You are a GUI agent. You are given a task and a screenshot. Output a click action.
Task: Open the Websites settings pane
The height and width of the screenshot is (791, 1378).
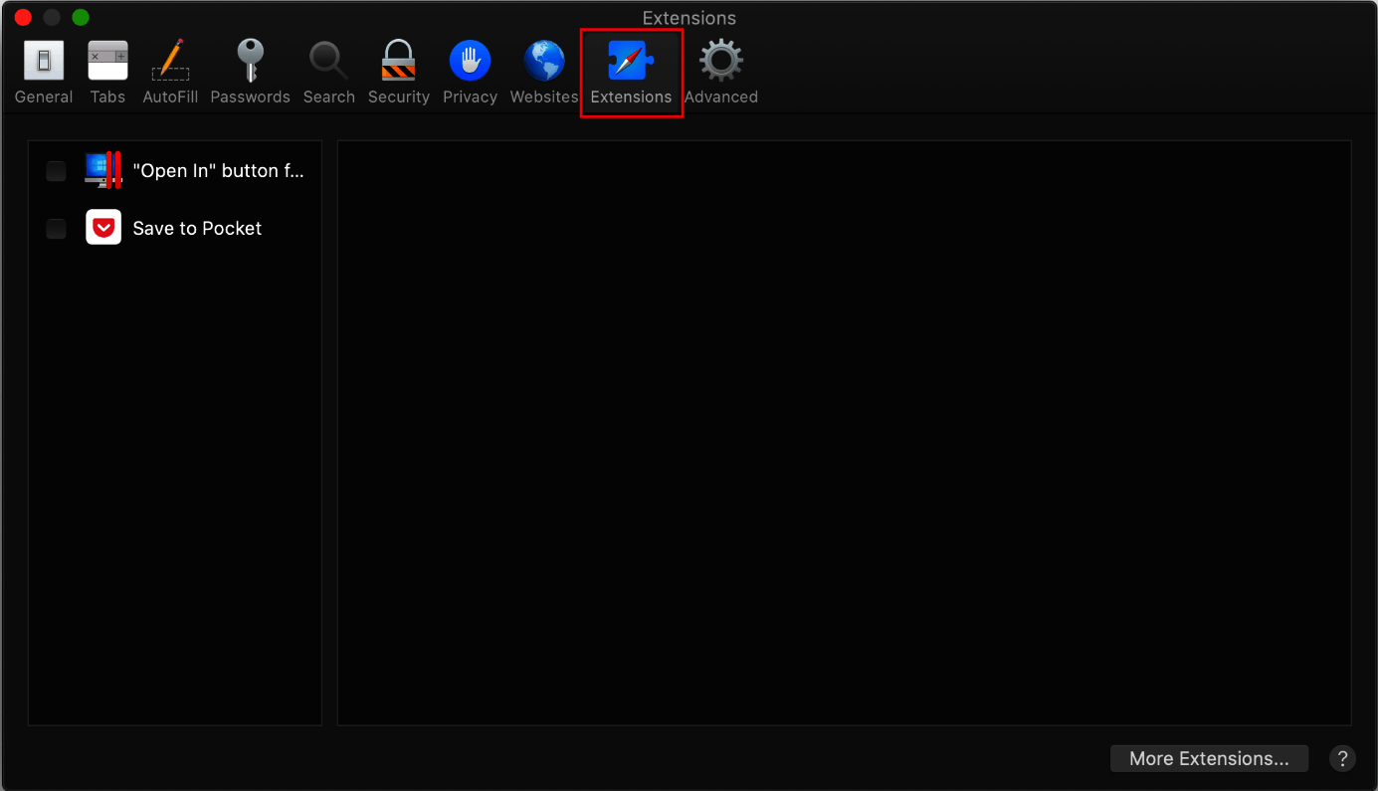543,70
